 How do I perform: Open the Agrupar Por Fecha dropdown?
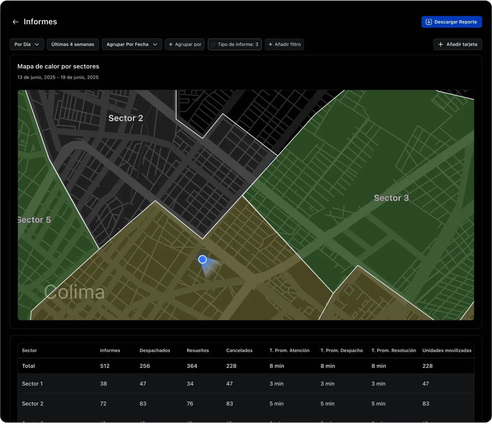click(132, 44)
